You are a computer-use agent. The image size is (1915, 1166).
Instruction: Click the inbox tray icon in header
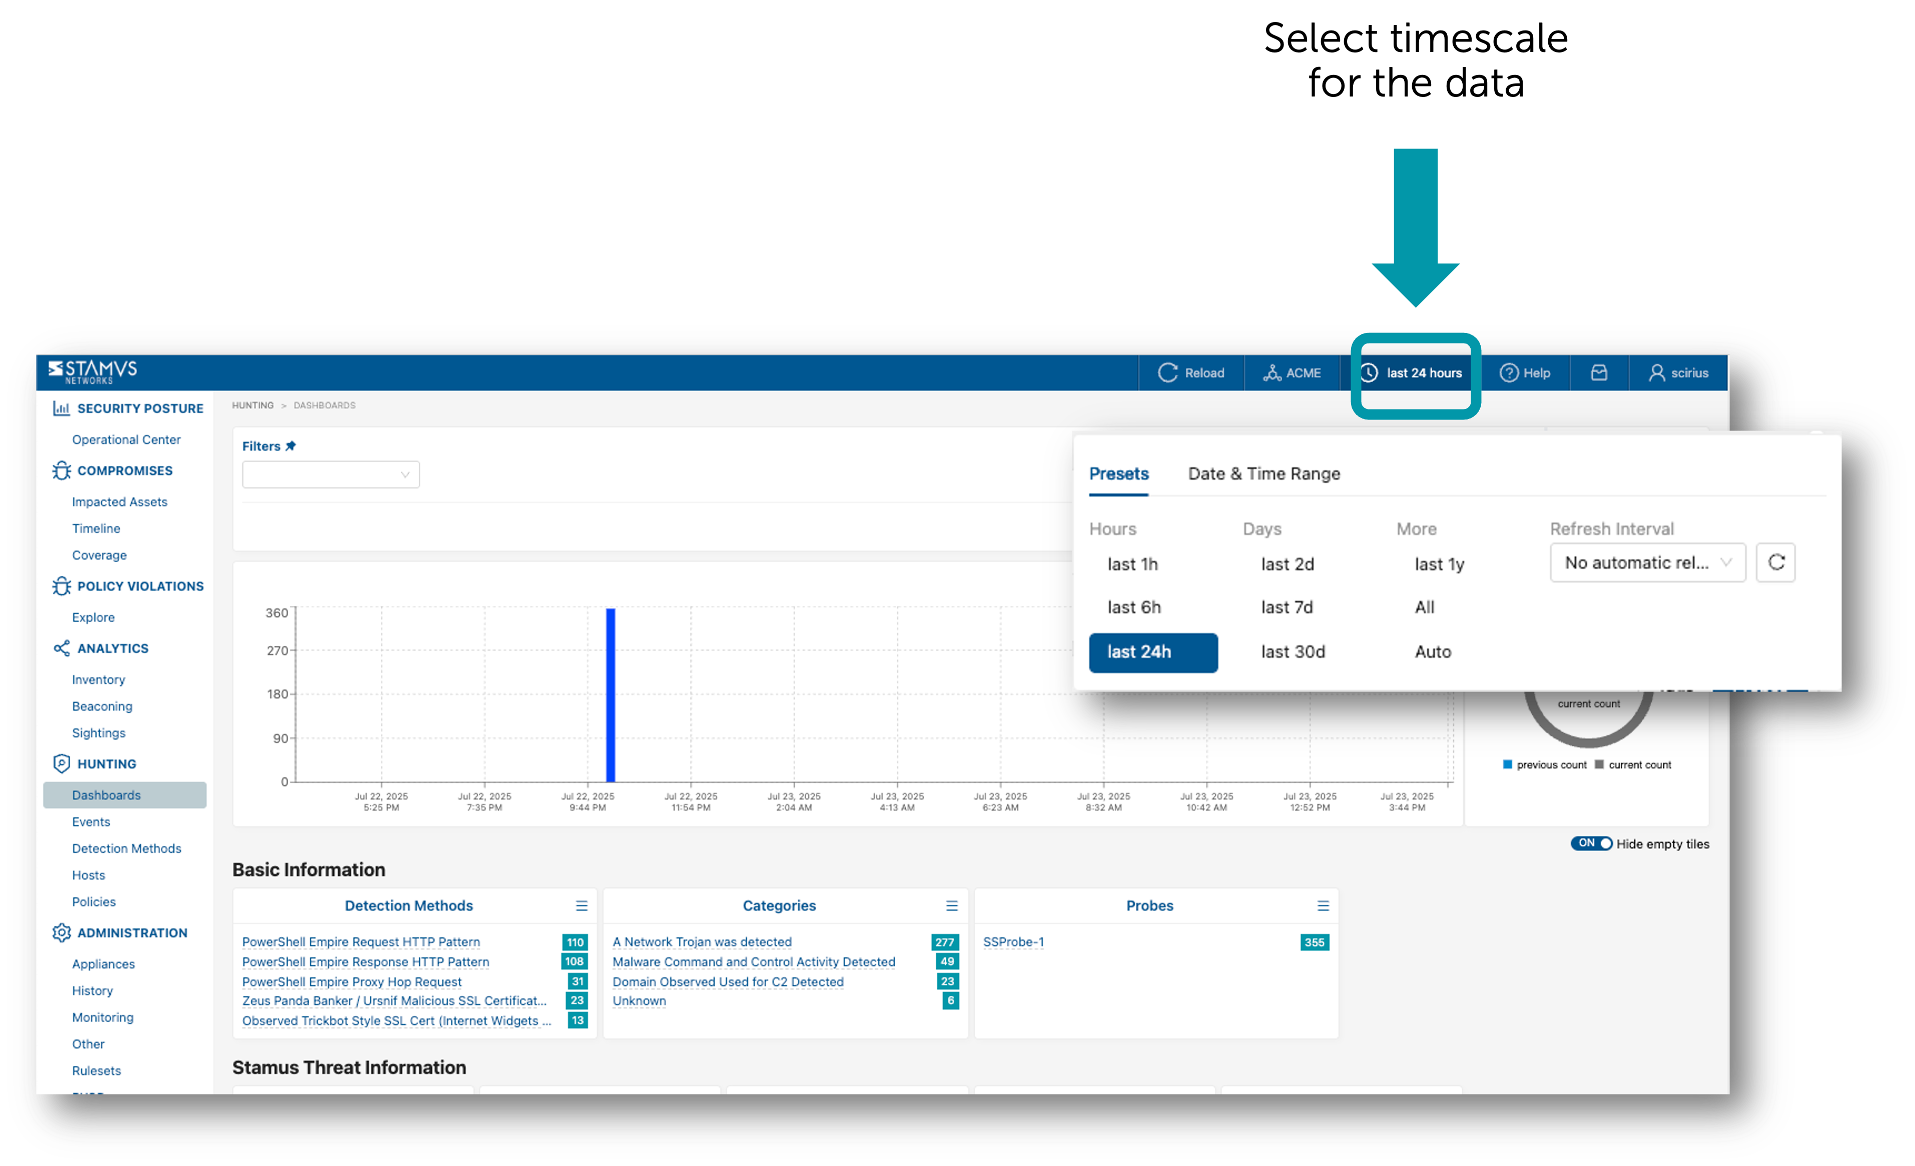tap(1599, 373)
